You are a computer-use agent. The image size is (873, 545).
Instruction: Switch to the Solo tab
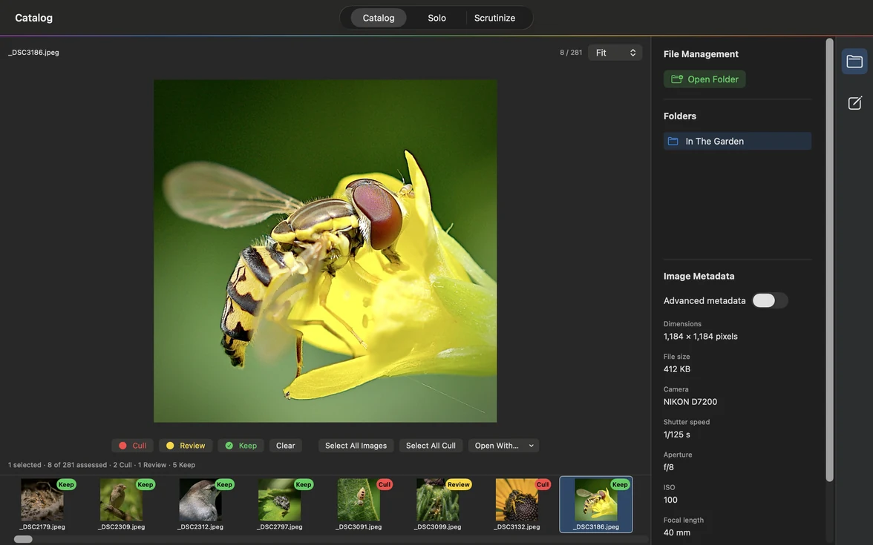(x=436, y=18)
